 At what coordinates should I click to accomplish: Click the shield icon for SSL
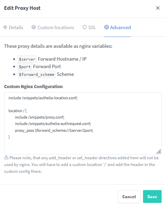click(85, 27)
